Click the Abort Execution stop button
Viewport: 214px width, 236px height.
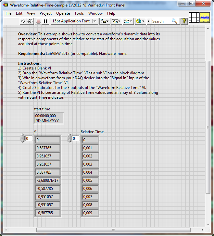tap(38, 21)
